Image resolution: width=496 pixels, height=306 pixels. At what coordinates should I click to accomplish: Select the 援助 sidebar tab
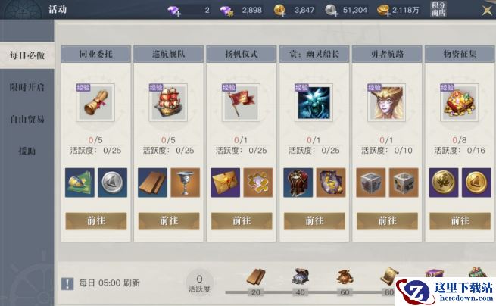pos(27,151)
